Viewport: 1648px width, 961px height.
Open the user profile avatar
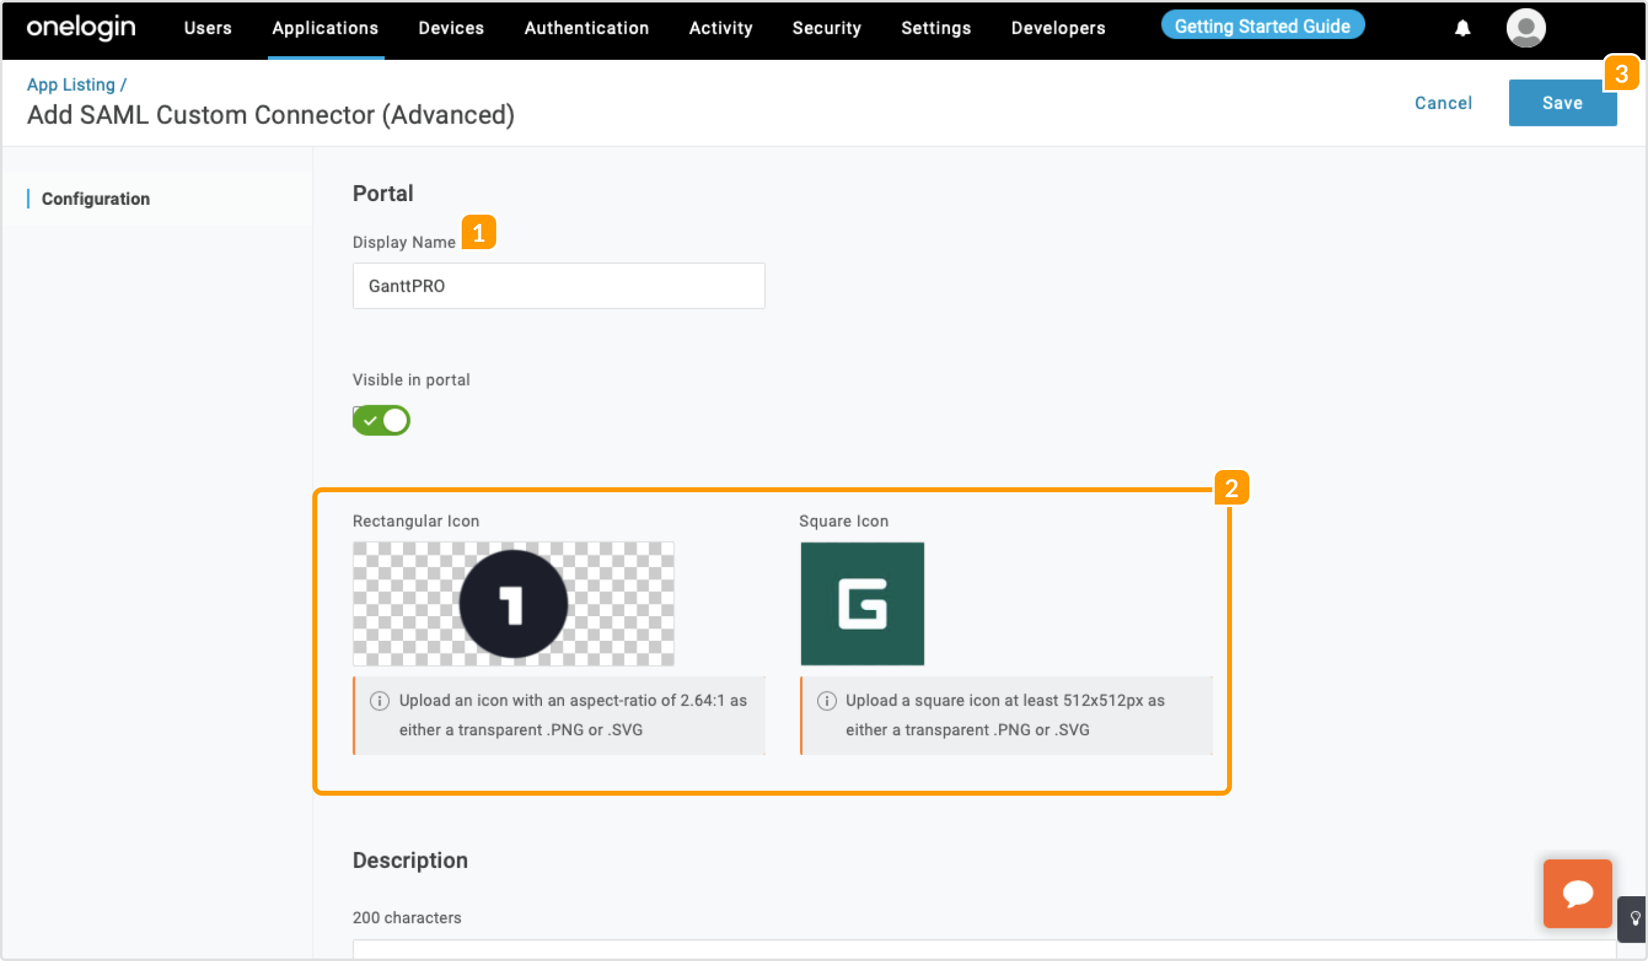pyautogui.click(x=1525, y=28)
